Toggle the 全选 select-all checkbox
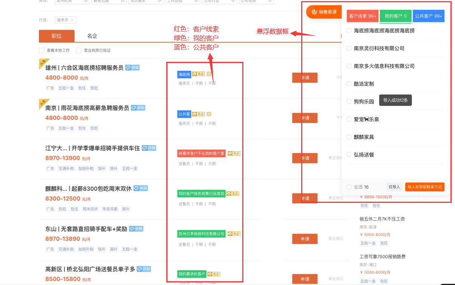 click(349, 187)
